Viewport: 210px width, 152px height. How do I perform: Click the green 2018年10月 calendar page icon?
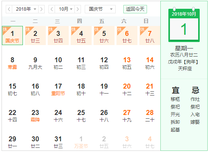184,25
